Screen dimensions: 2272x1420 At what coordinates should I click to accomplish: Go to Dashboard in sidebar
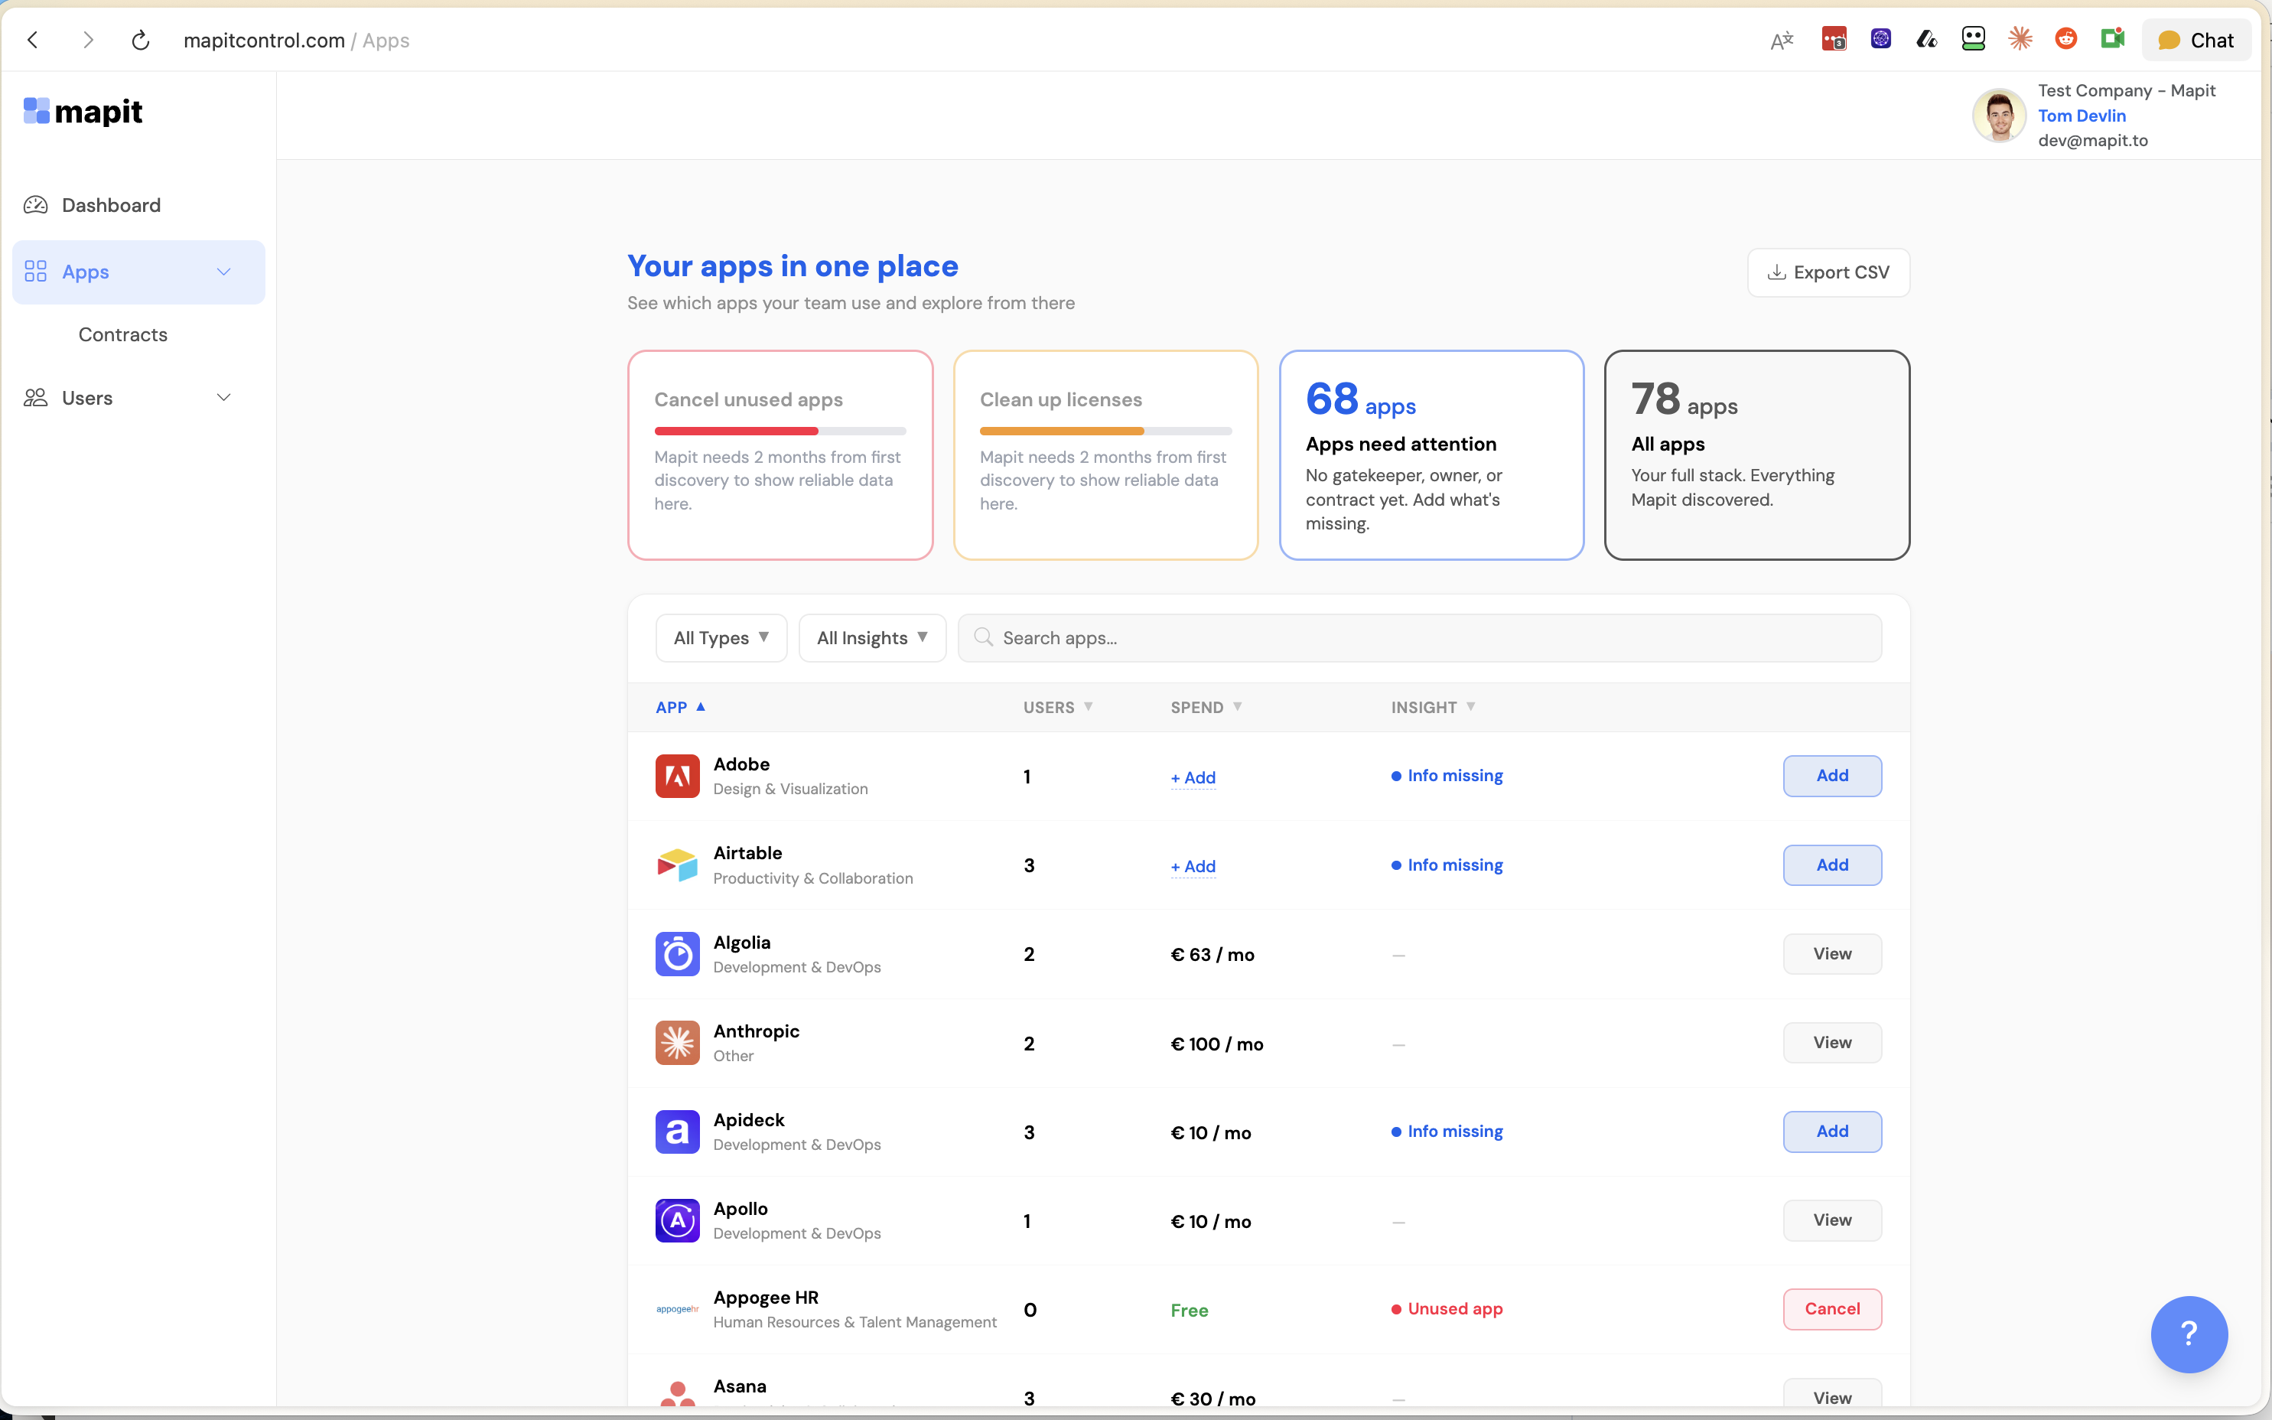coord(111,205)
